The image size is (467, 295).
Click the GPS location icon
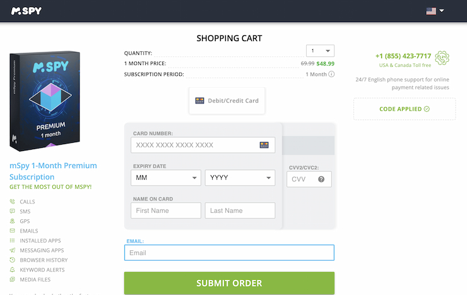click(12, 221)
